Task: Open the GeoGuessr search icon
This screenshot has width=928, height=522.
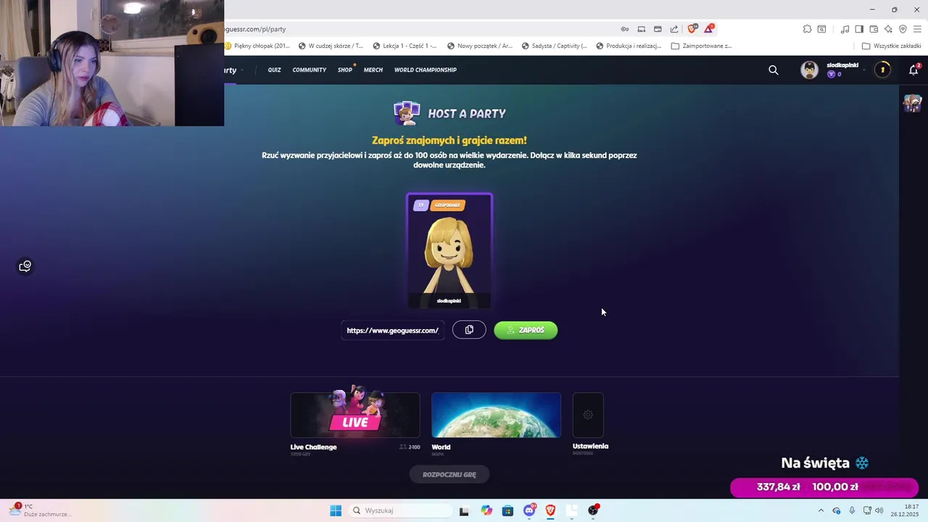Action: (x=774, y=70)
